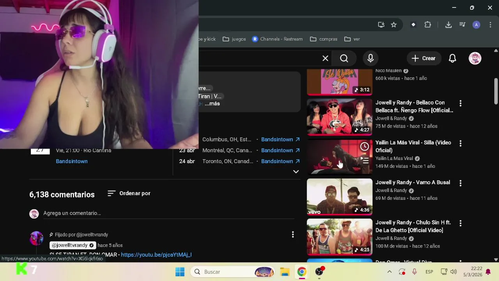Click the 'Agrega un comentario...' field
Screen dimensions: 499x281
(x=169, y=213)
